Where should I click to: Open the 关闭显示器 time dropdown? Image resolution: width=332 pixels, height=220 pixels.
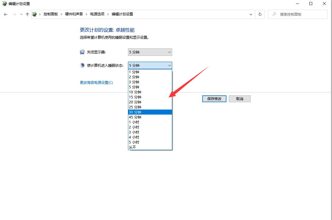tap(150, 52)
